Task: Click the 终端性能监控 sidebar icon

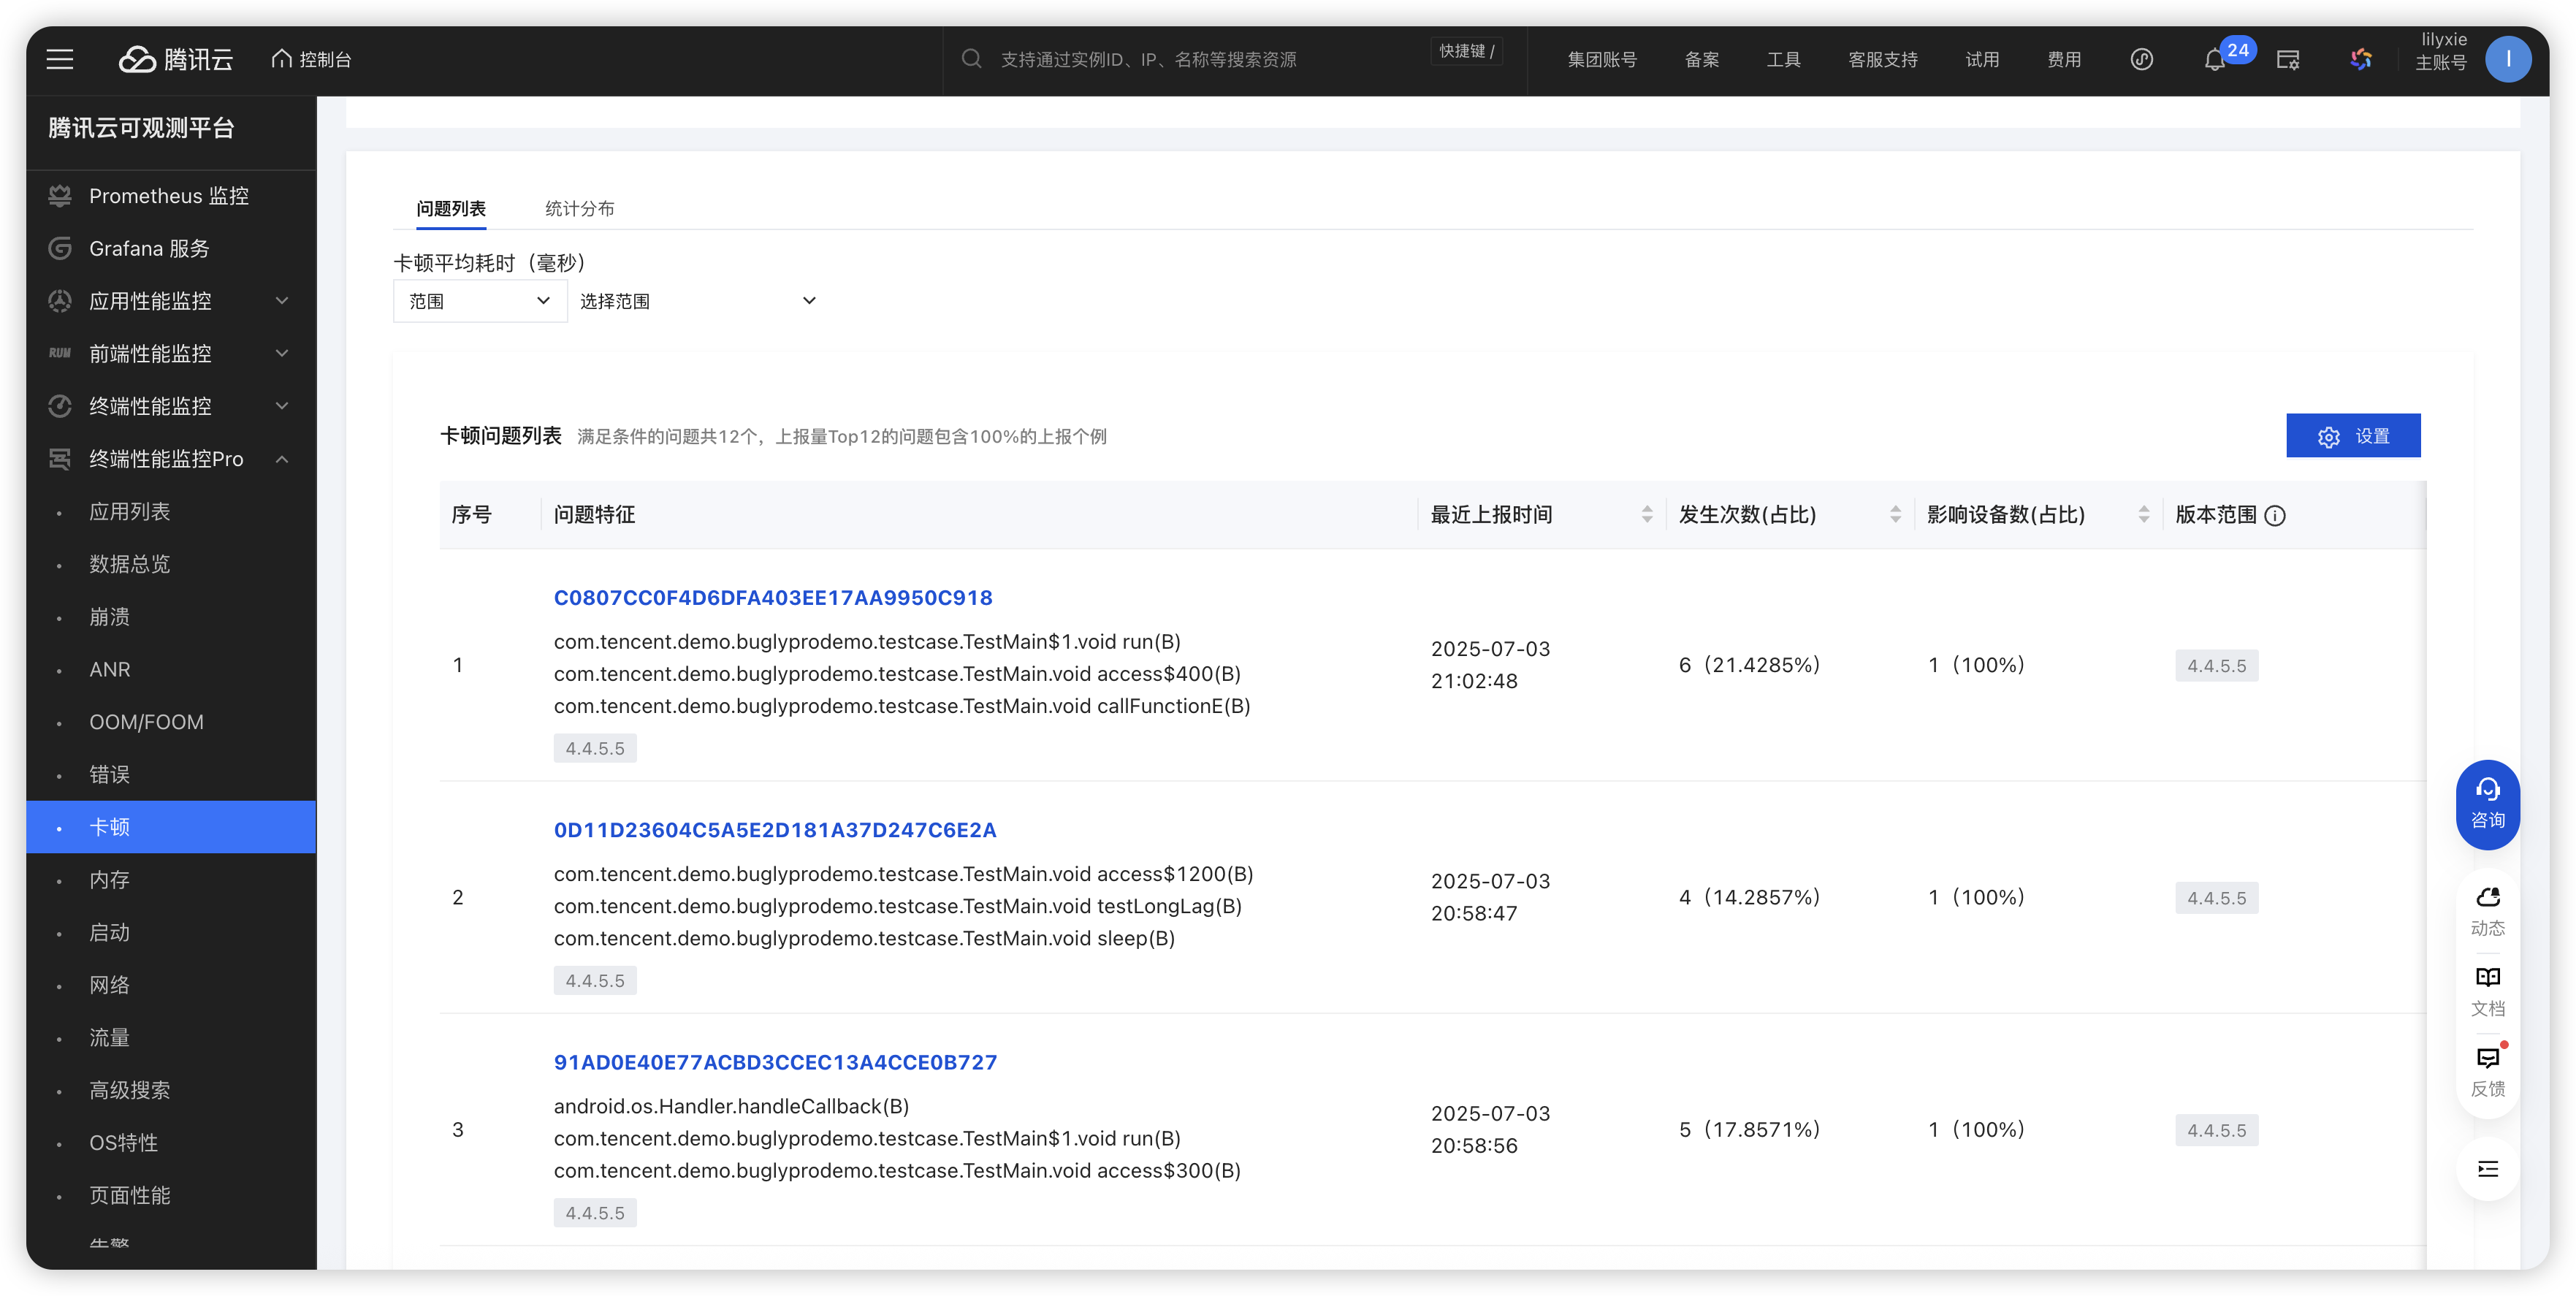Action: pyautogui.click(x=60, y=406)
